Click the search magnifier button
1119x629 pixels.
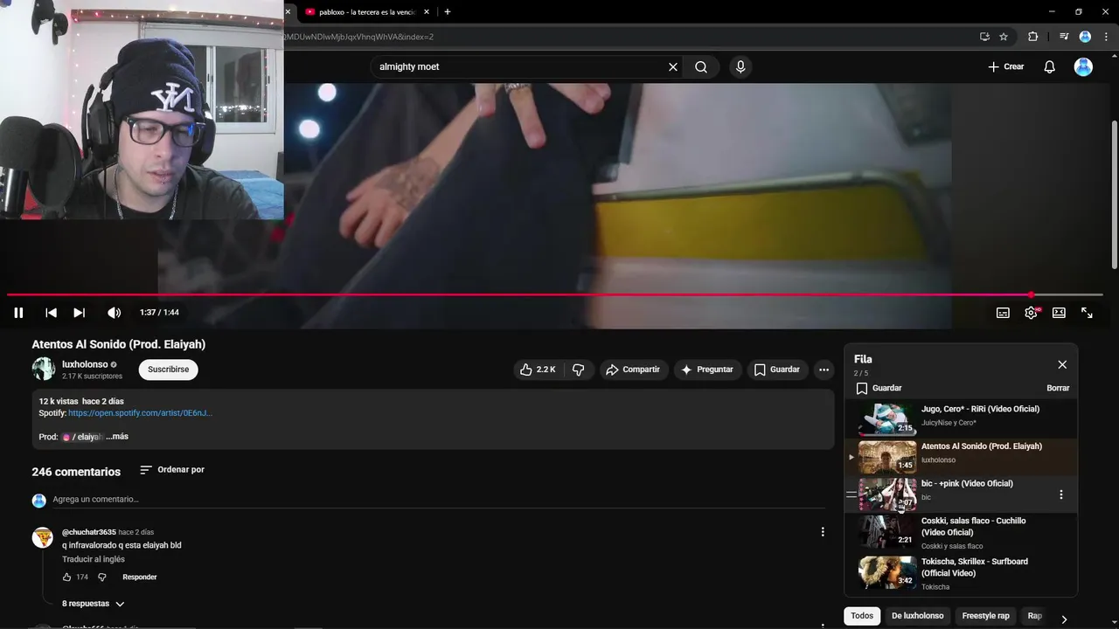[x=701, y=67]
